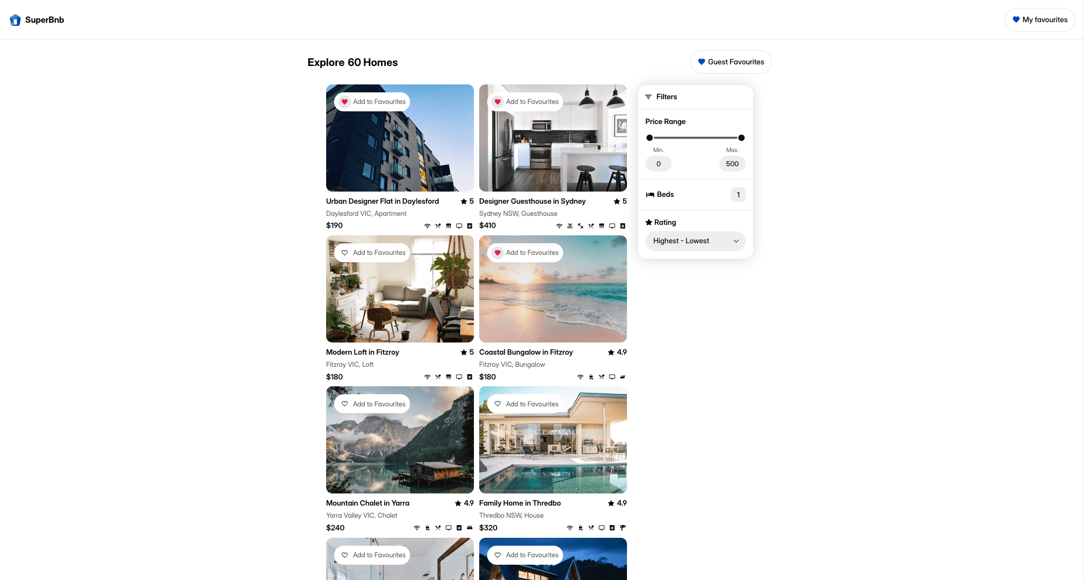Image resolution: width=1084 pixels, height=580 pixels.
Task: Click the filter lines icon beside Filters
Action: pos(649,97)
